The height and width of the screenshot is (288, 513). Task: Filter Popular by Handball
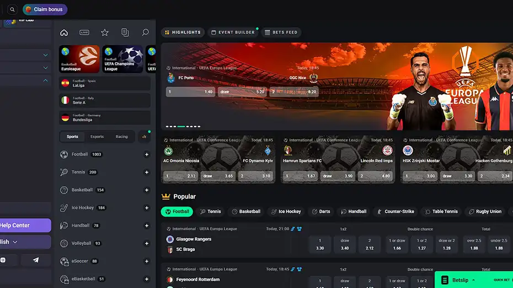coord(354,211)
